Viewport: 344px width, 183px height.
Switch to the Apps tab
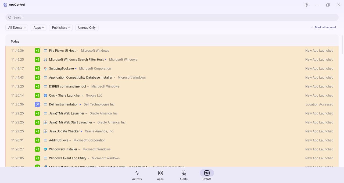160,175
